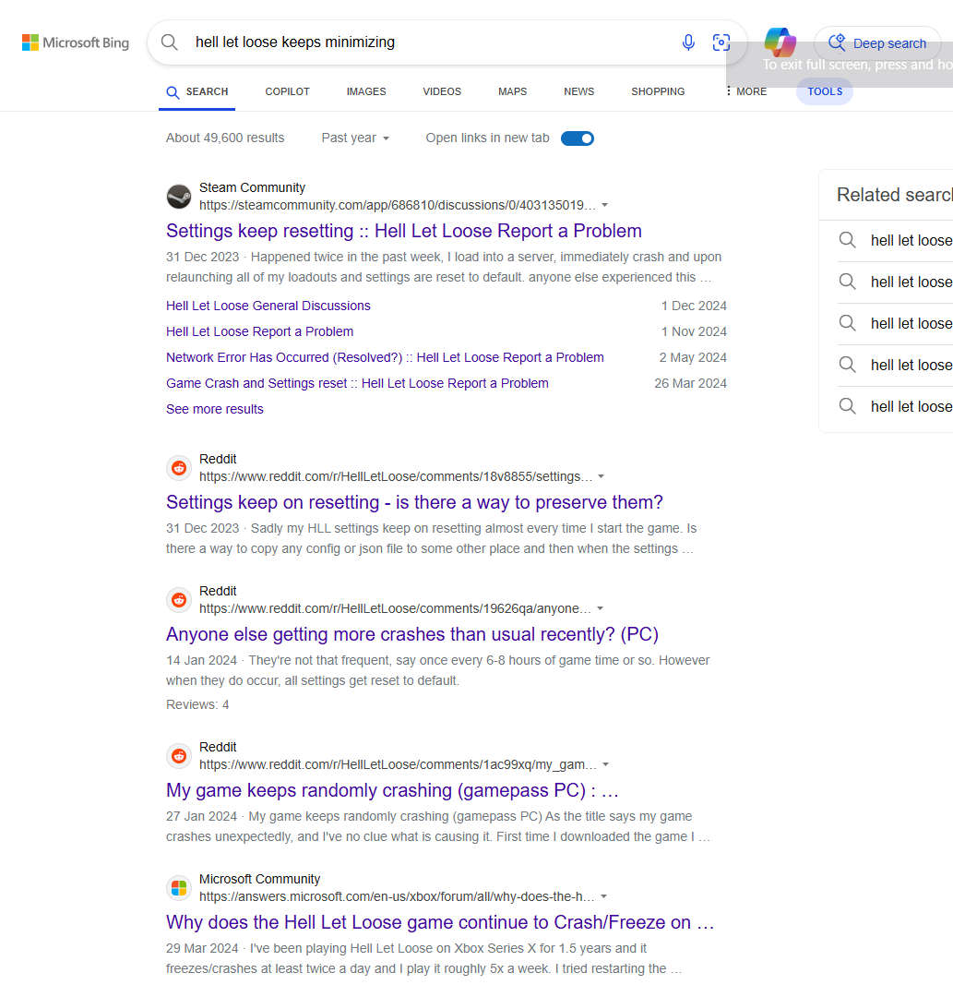Expand dropdown arrow after answers.microsoft.com URL
Image resolution: width=953 pixels, height=997 pixels.
point(603,896)
